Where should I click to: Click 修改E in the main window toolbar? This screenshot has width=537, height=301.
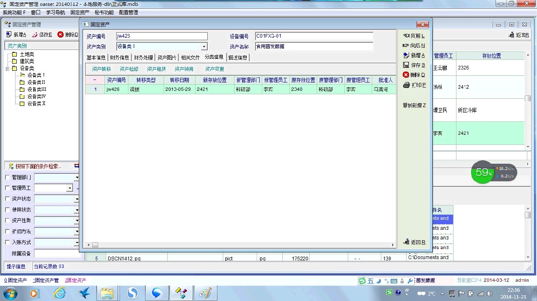tap(42, 35)
